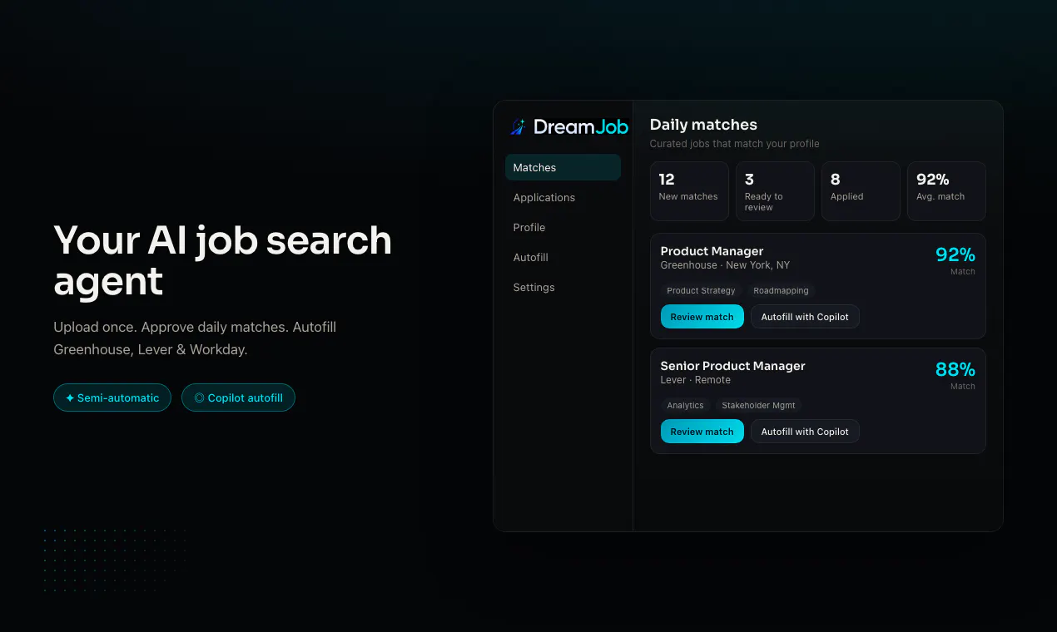1057x632 pixels.
Task: Click the Copilot autofill pill badge
Action: pos(238,397)
